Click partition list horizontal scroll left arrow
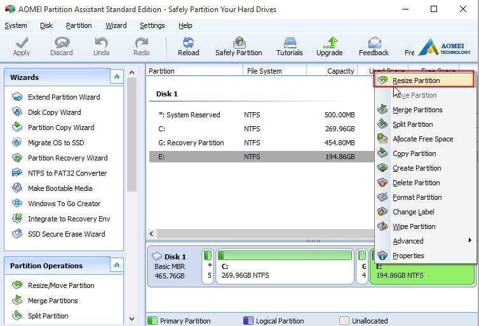The width and height of the screenshot is (479, 326). click(152, 234)
